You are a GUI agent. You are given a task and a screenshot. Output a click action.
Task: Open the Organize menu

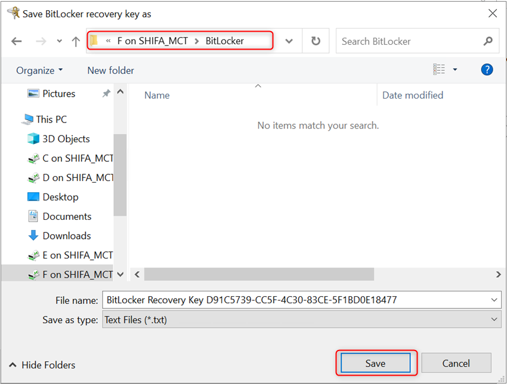39,70
